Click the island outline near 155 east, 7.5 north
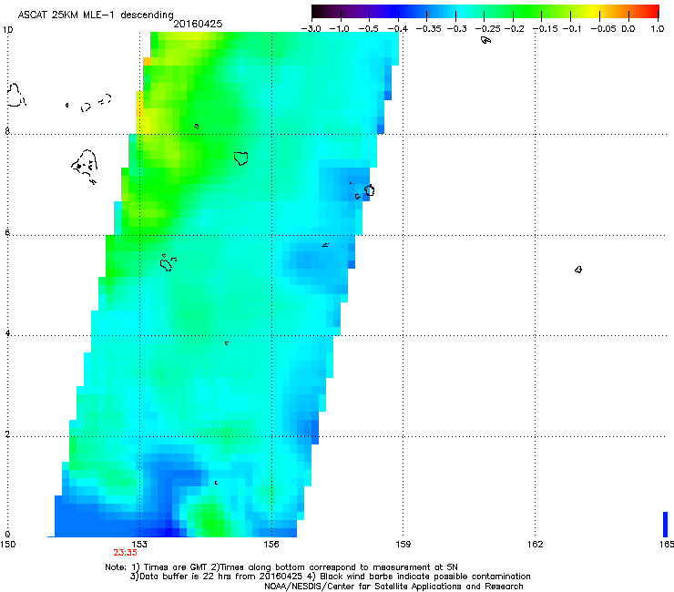674x592 pixels. (x=241, y=158)
